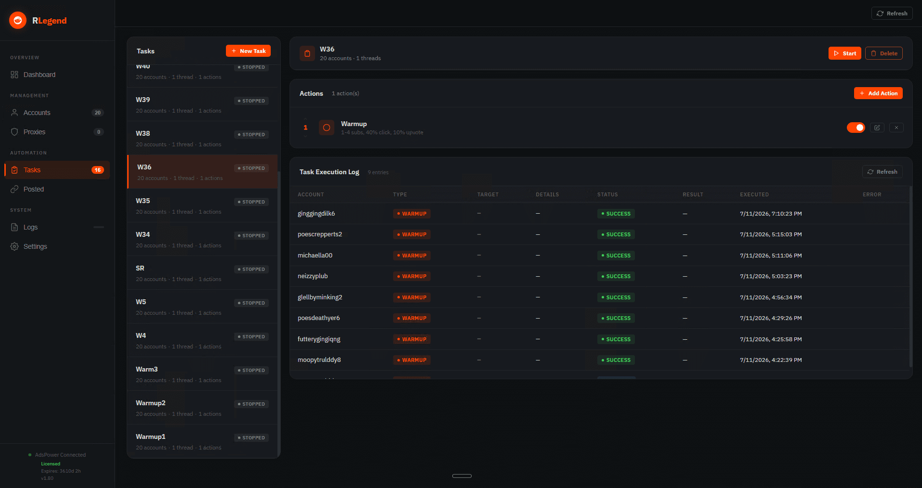Click WARMUP badge in ginggingdilk6 row

412,214
